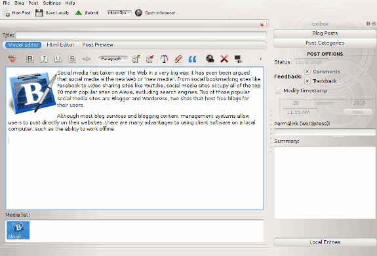This screenshot has height=256, width=377.
Task: Insert a blockquote with the quote icon
Action: coord(192,59)
